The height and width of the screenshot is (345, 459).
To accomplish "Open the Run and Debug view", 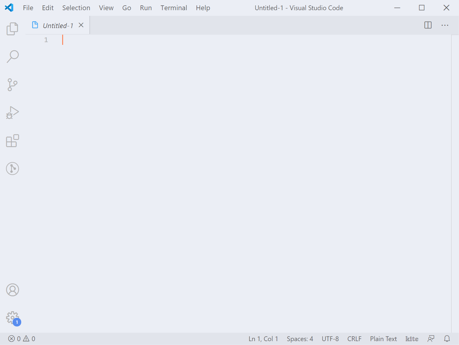I will tap(12, 113).
